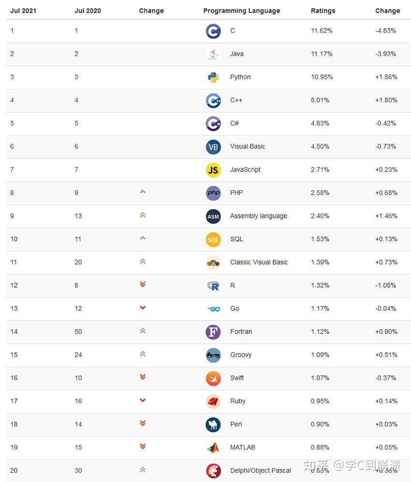
Task: Click the Delphi/Object Pascal language name
Action: click(x=260, y=470)
